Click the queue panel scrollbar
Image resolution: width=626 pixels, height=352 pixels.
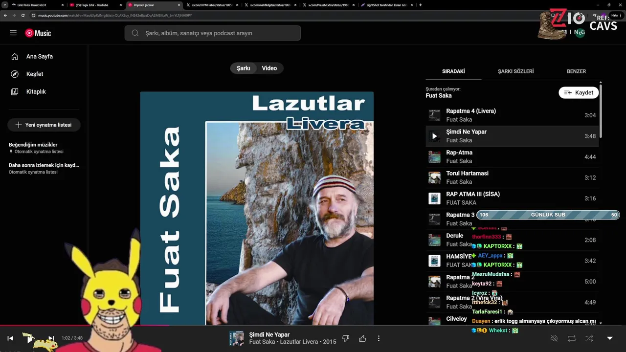pos(601,111)
